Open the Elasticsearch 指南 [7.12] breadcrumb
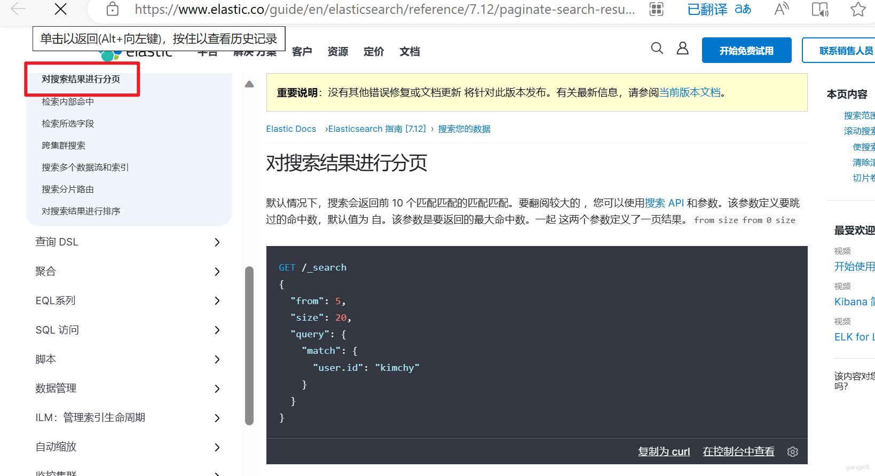The width and height of the screenshot is (875, 476). pos(377,129)
